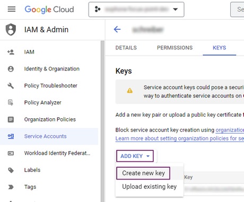
Task: Go back using the left arrow
Action: coord(117,29)
